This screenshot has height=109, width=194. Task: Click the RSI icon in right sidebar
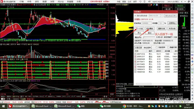click(192, 55)
